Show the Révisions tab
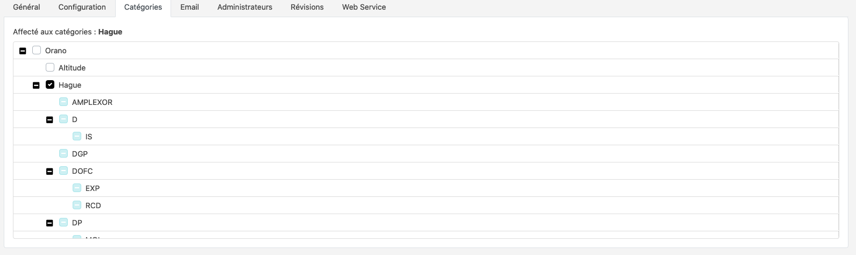 point(307,8)
